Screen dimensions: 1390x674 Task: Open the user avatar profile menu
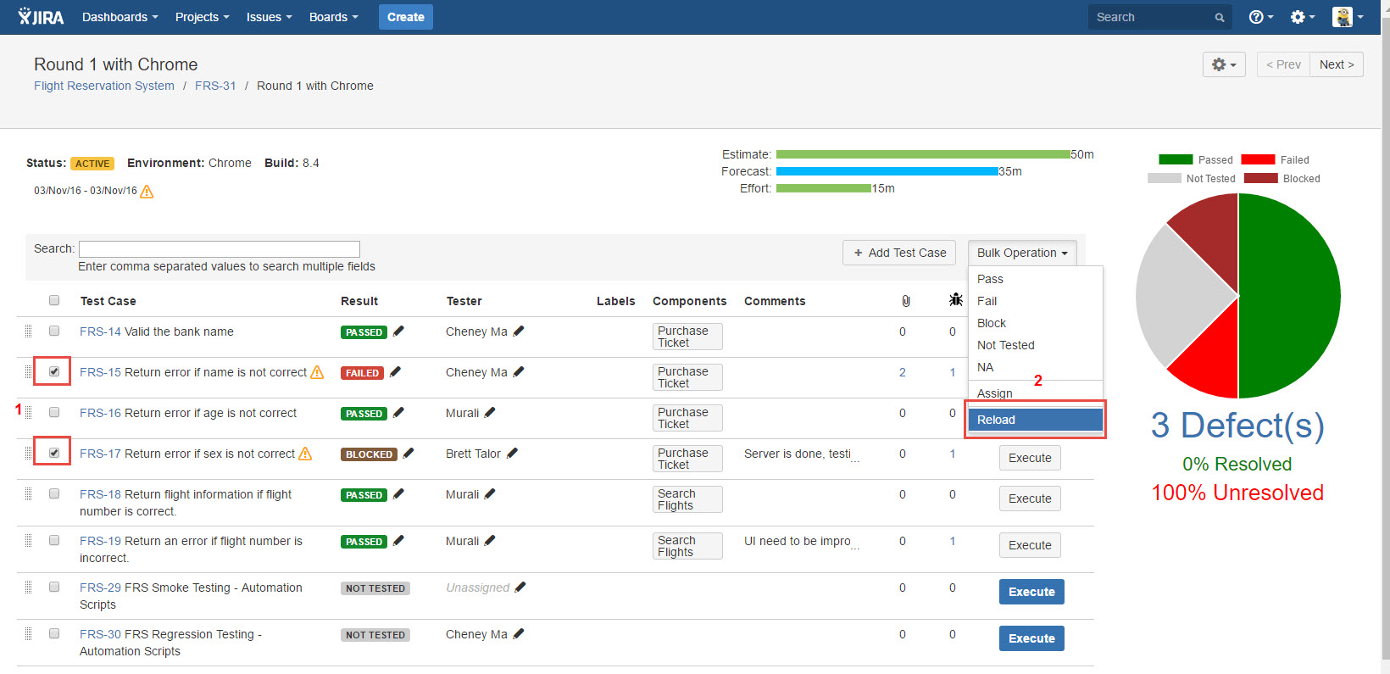(1347, 17)
